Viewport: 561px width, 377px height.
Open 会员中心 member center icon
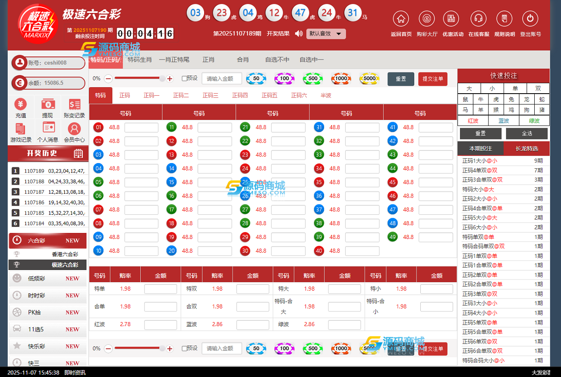(x=74, y=129)
